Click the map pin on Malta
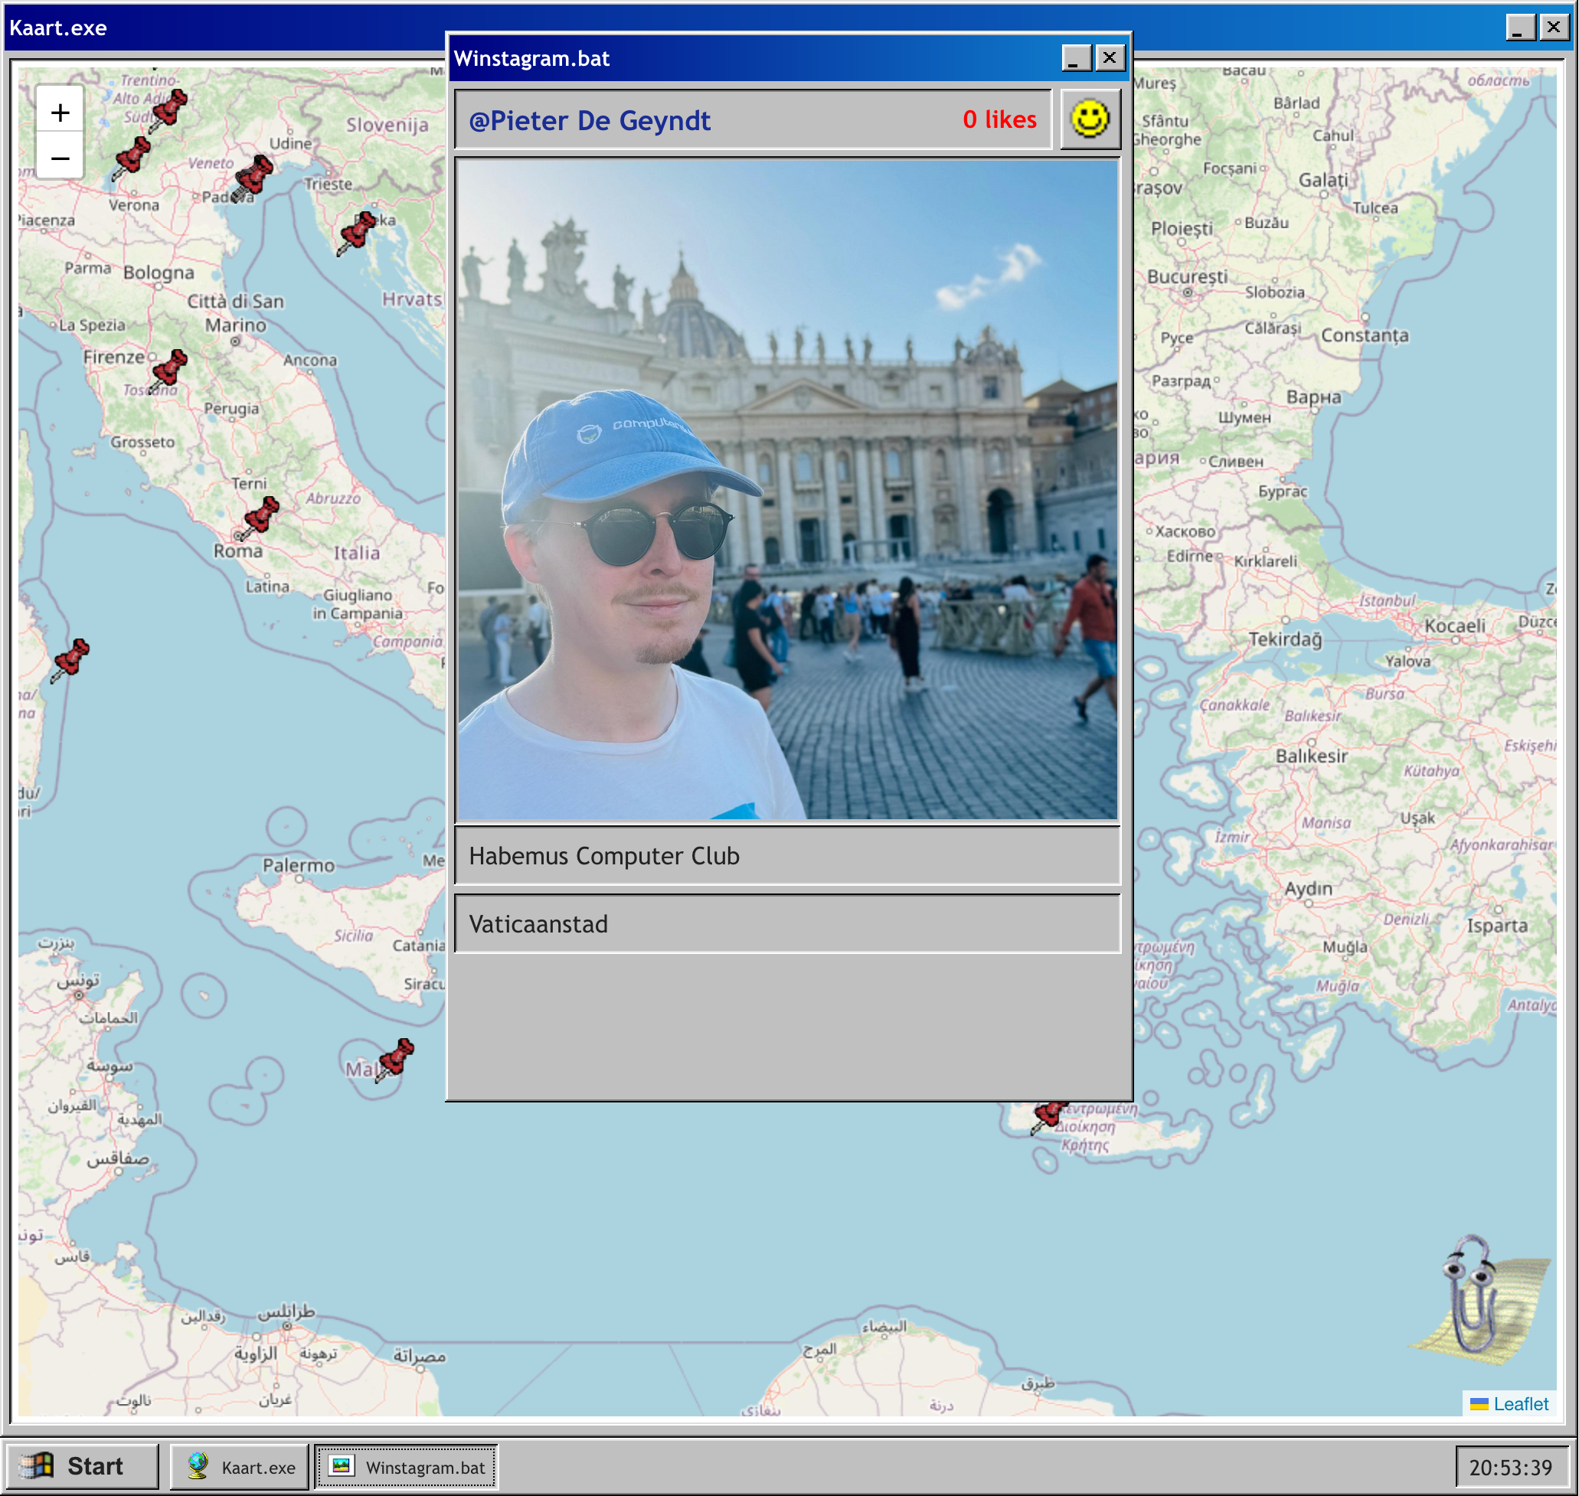This screenshot has height=1496, width=1579. click(395, 1058)
